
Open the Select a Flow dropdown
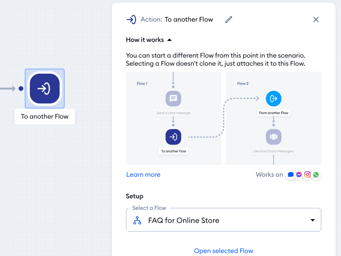[x=223, y=220]
